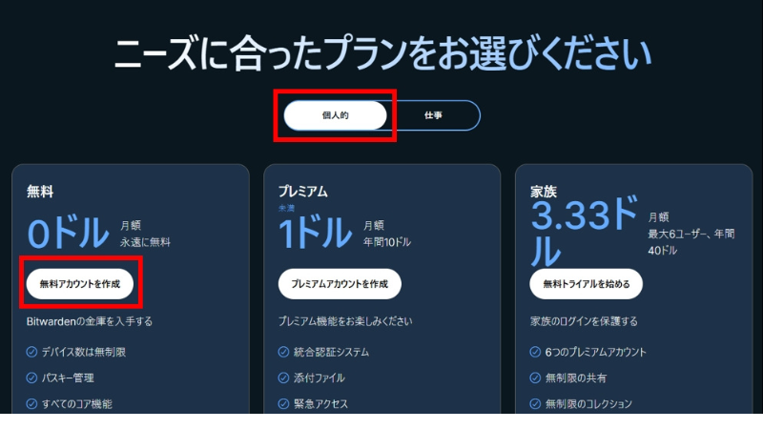The image size is (763, 429).
Task: Click the 3.33ドル family price text
Action: pyautogui.click(x=584, y=234)
